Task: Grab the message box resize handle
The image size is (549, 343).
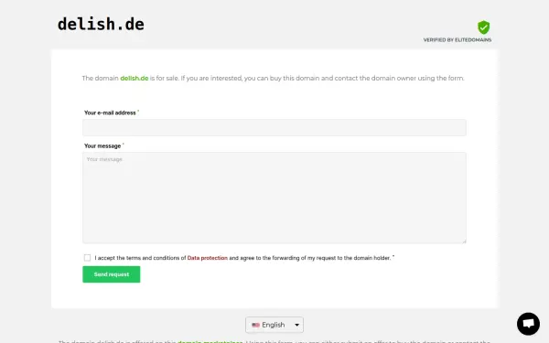Action: (464, 241)
